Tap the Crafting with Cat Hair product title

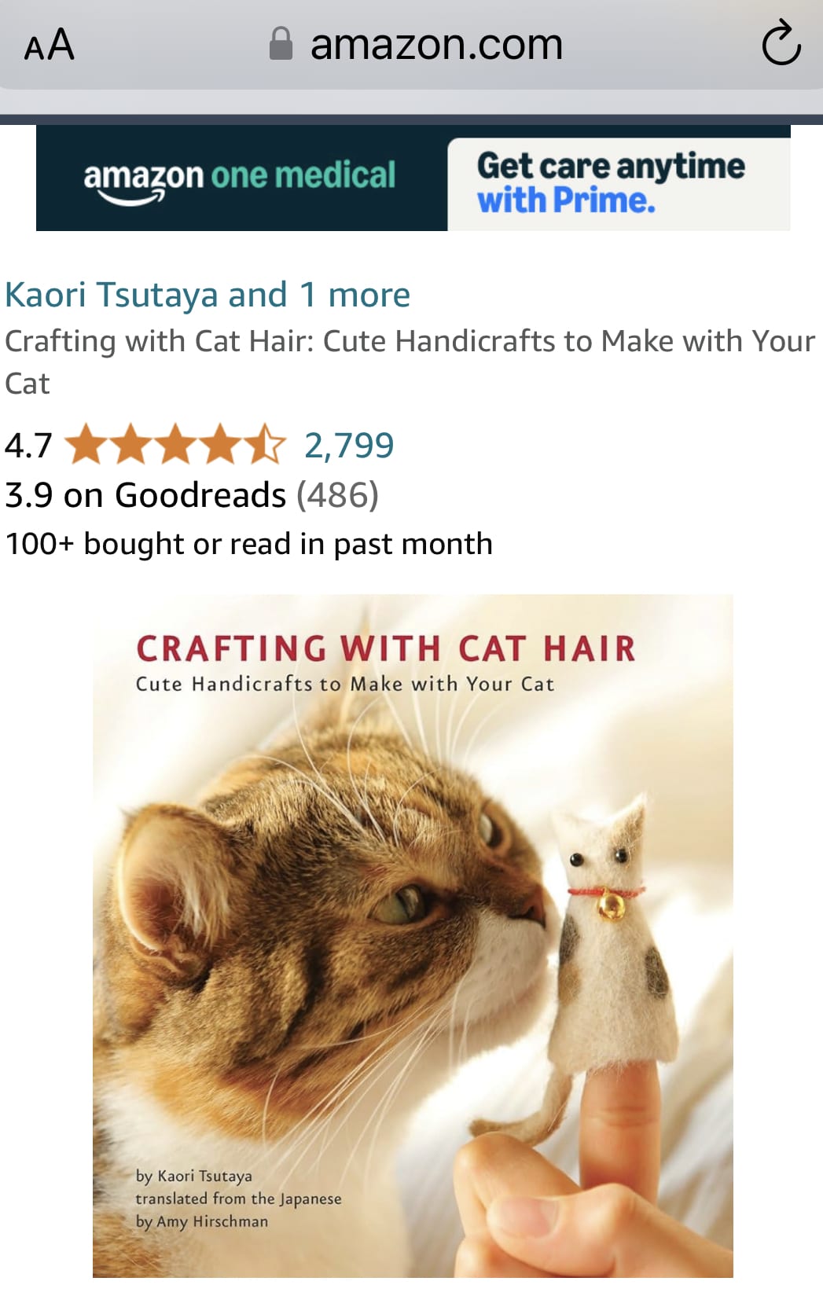410,362
